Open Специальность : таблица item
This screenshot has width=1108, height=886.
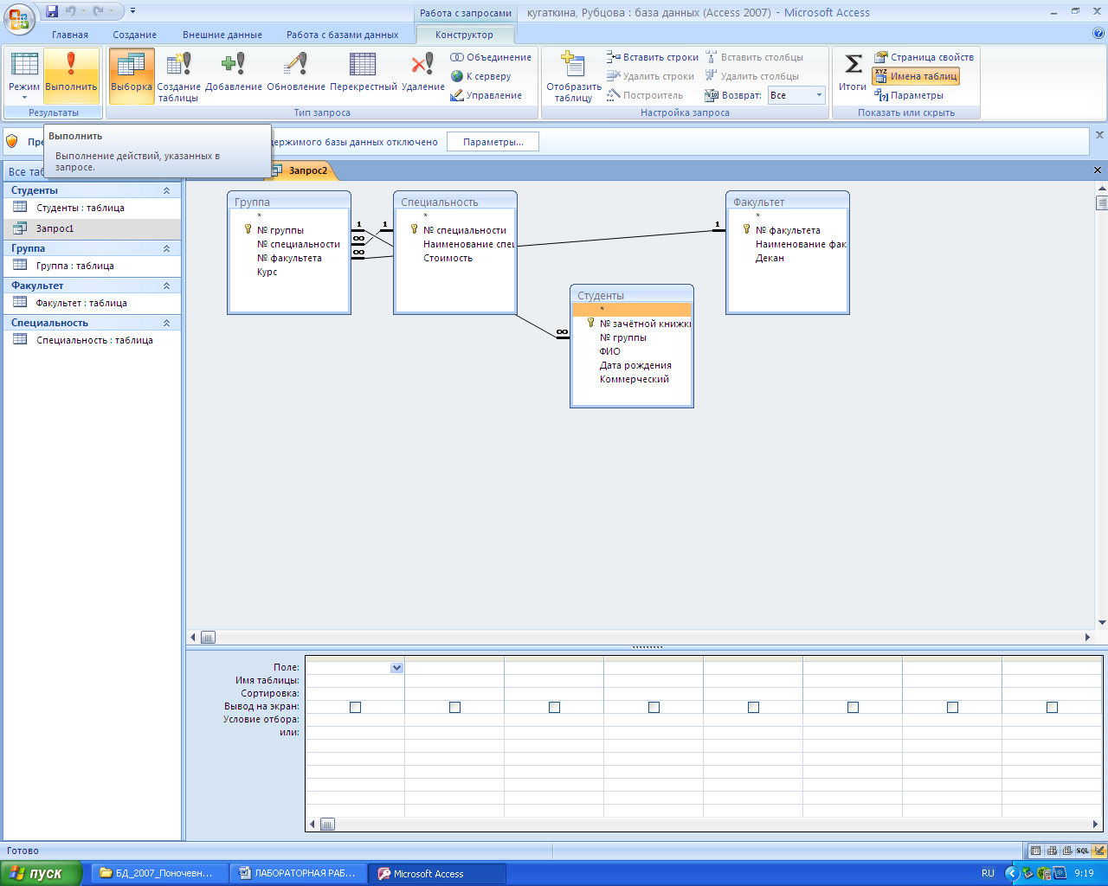click(93, 340)
